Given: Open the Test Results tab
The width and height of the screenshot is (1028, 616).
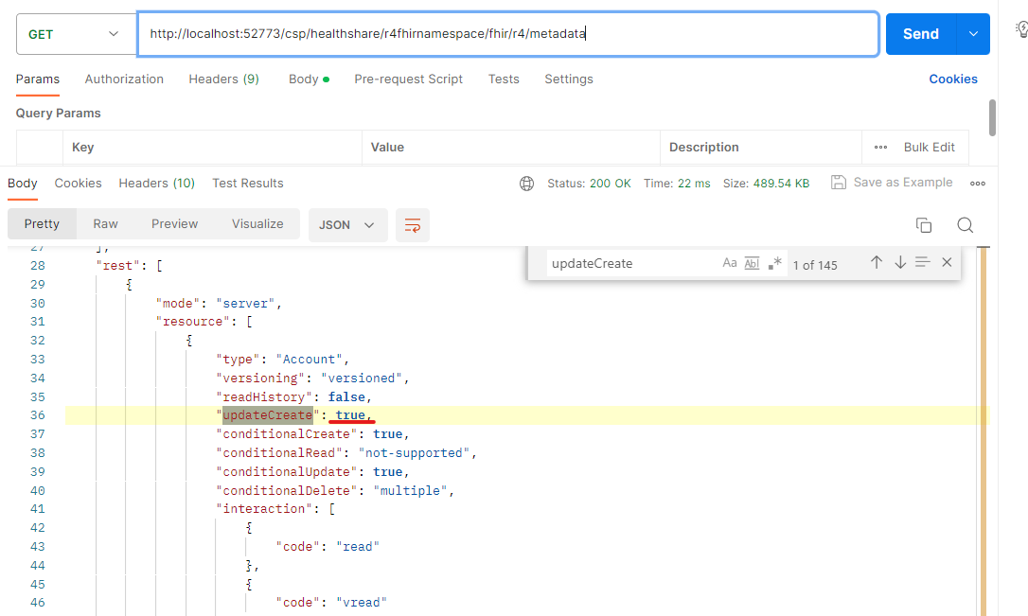Looking at the screenshot, I should pyautogui.click(x=248, y=184).
